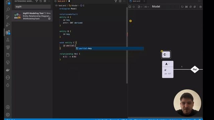Open the notation/layout dropdown in diagram toolbar
The width and height of the screenshot is (214, 120).
coord(147,7)
